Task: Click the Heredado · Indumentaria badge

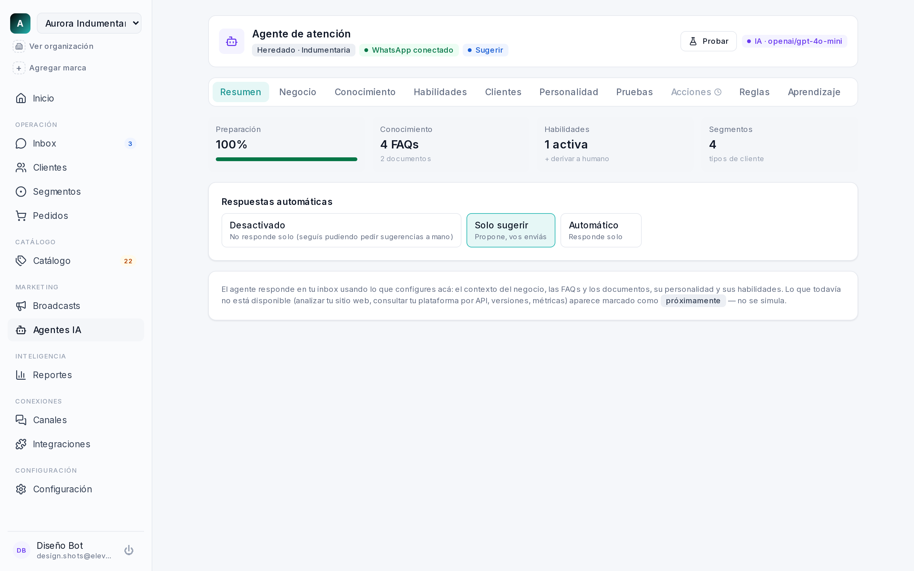Action: pyautogui.click(x=303, y=50)
